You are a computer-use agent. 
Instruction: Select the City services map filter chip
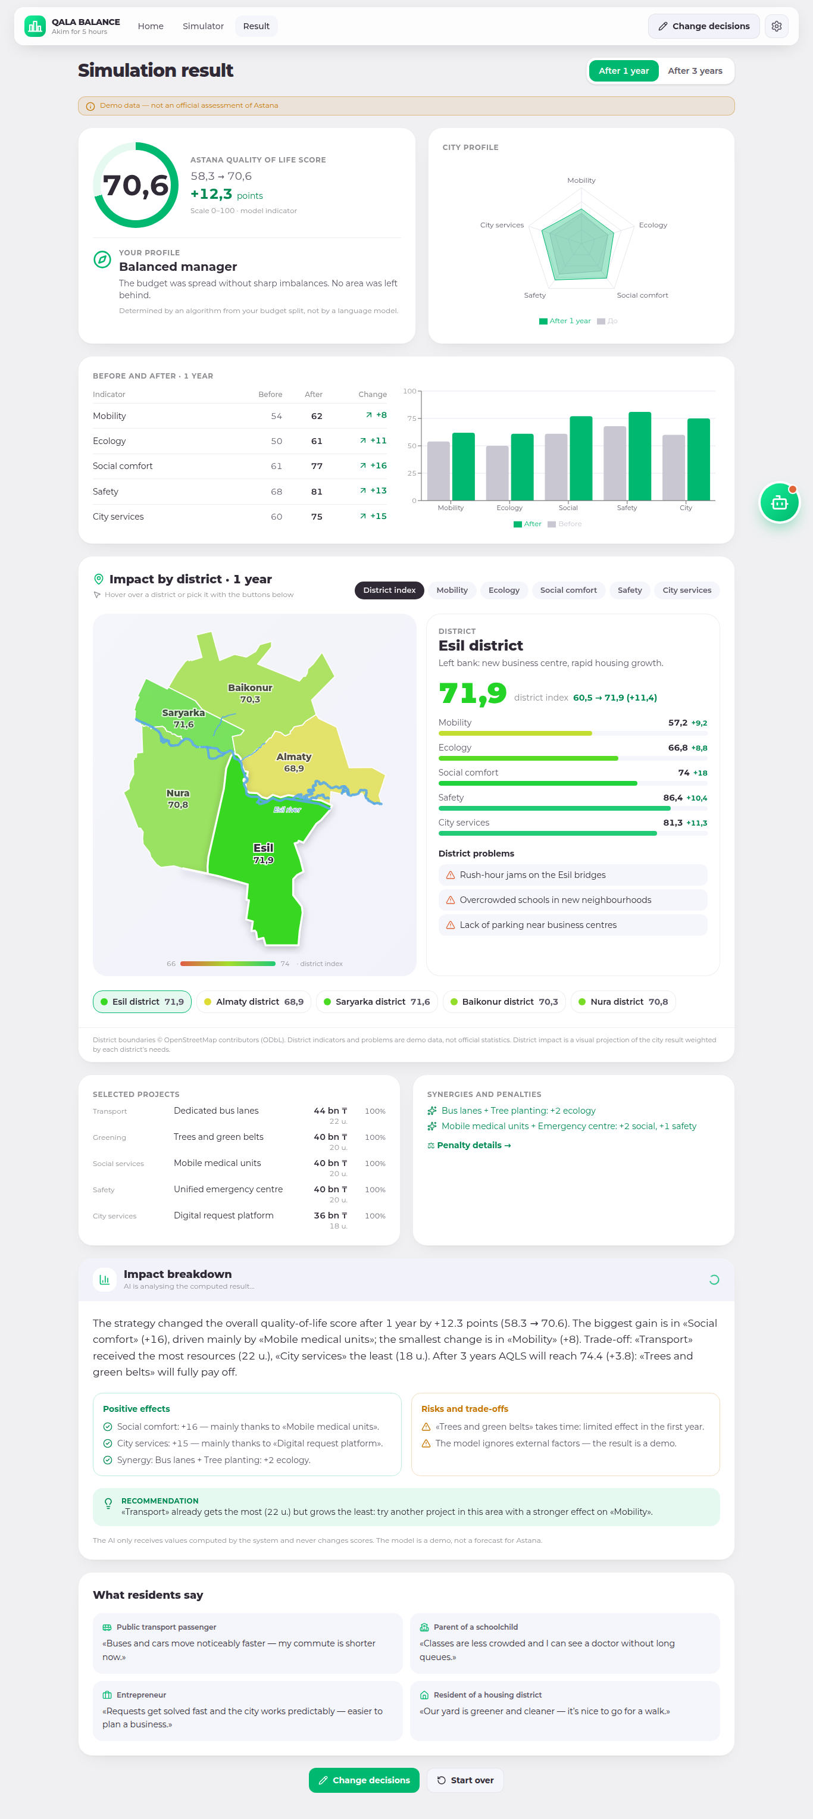click(687, 590)
